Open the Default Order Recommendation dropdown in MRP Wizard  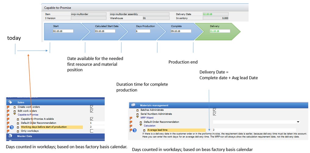(298, 122)
